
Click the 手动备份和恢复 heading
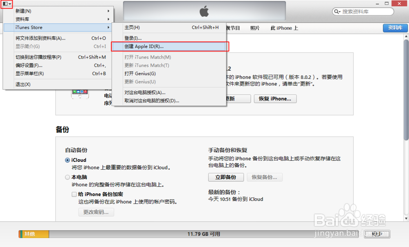point(228,150)
